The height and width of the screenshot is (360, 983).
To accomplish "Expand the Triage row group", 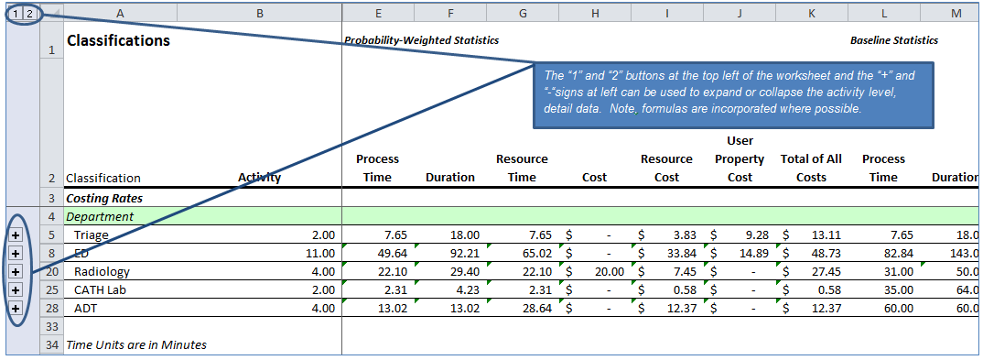I will click(x=15, y=235).
